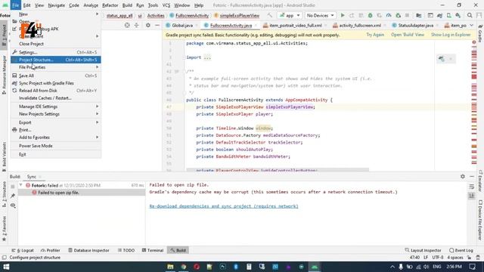The width and height of the screenshot is (484, 272).
Task: Expand the Manage IDE Settings submenu
Action: 56,107
